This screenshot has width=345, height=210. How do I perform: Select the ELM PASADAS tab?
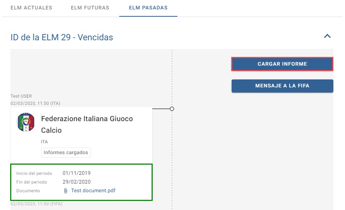(148, 8)
